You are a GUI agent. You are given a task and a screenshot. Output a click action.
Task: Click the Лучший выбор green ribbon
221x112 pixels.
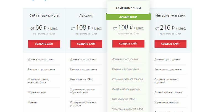tap(128, 17)
